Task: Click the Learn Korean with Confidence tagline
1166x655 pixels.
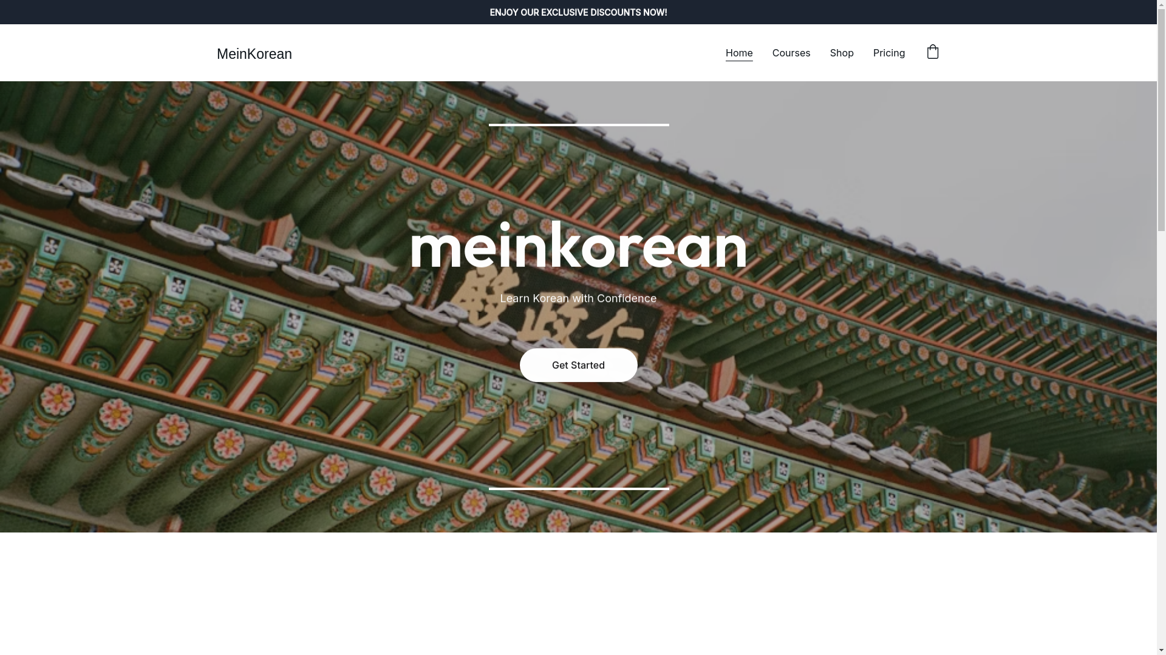Action: pyautogui.click(x=578, y=298)
